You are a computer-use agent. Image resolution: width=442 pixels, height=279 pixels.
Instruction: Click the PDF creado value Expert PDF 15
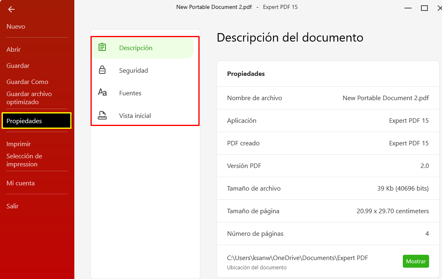coord(409,143)
